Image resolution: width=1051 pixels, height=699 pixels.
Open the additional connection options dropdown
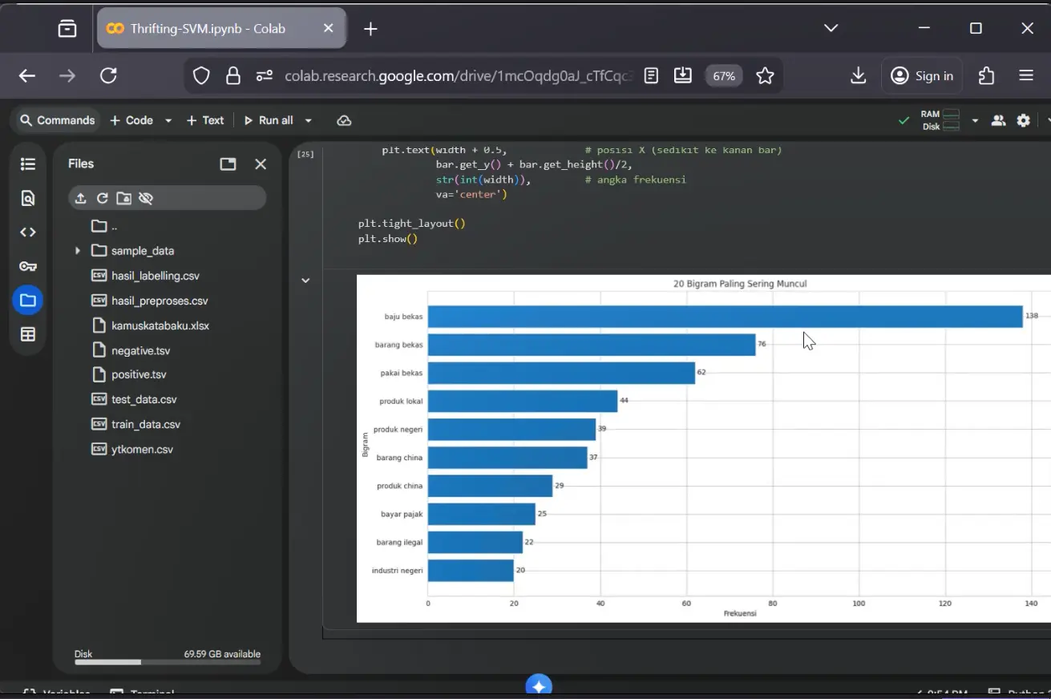[975, 119]
